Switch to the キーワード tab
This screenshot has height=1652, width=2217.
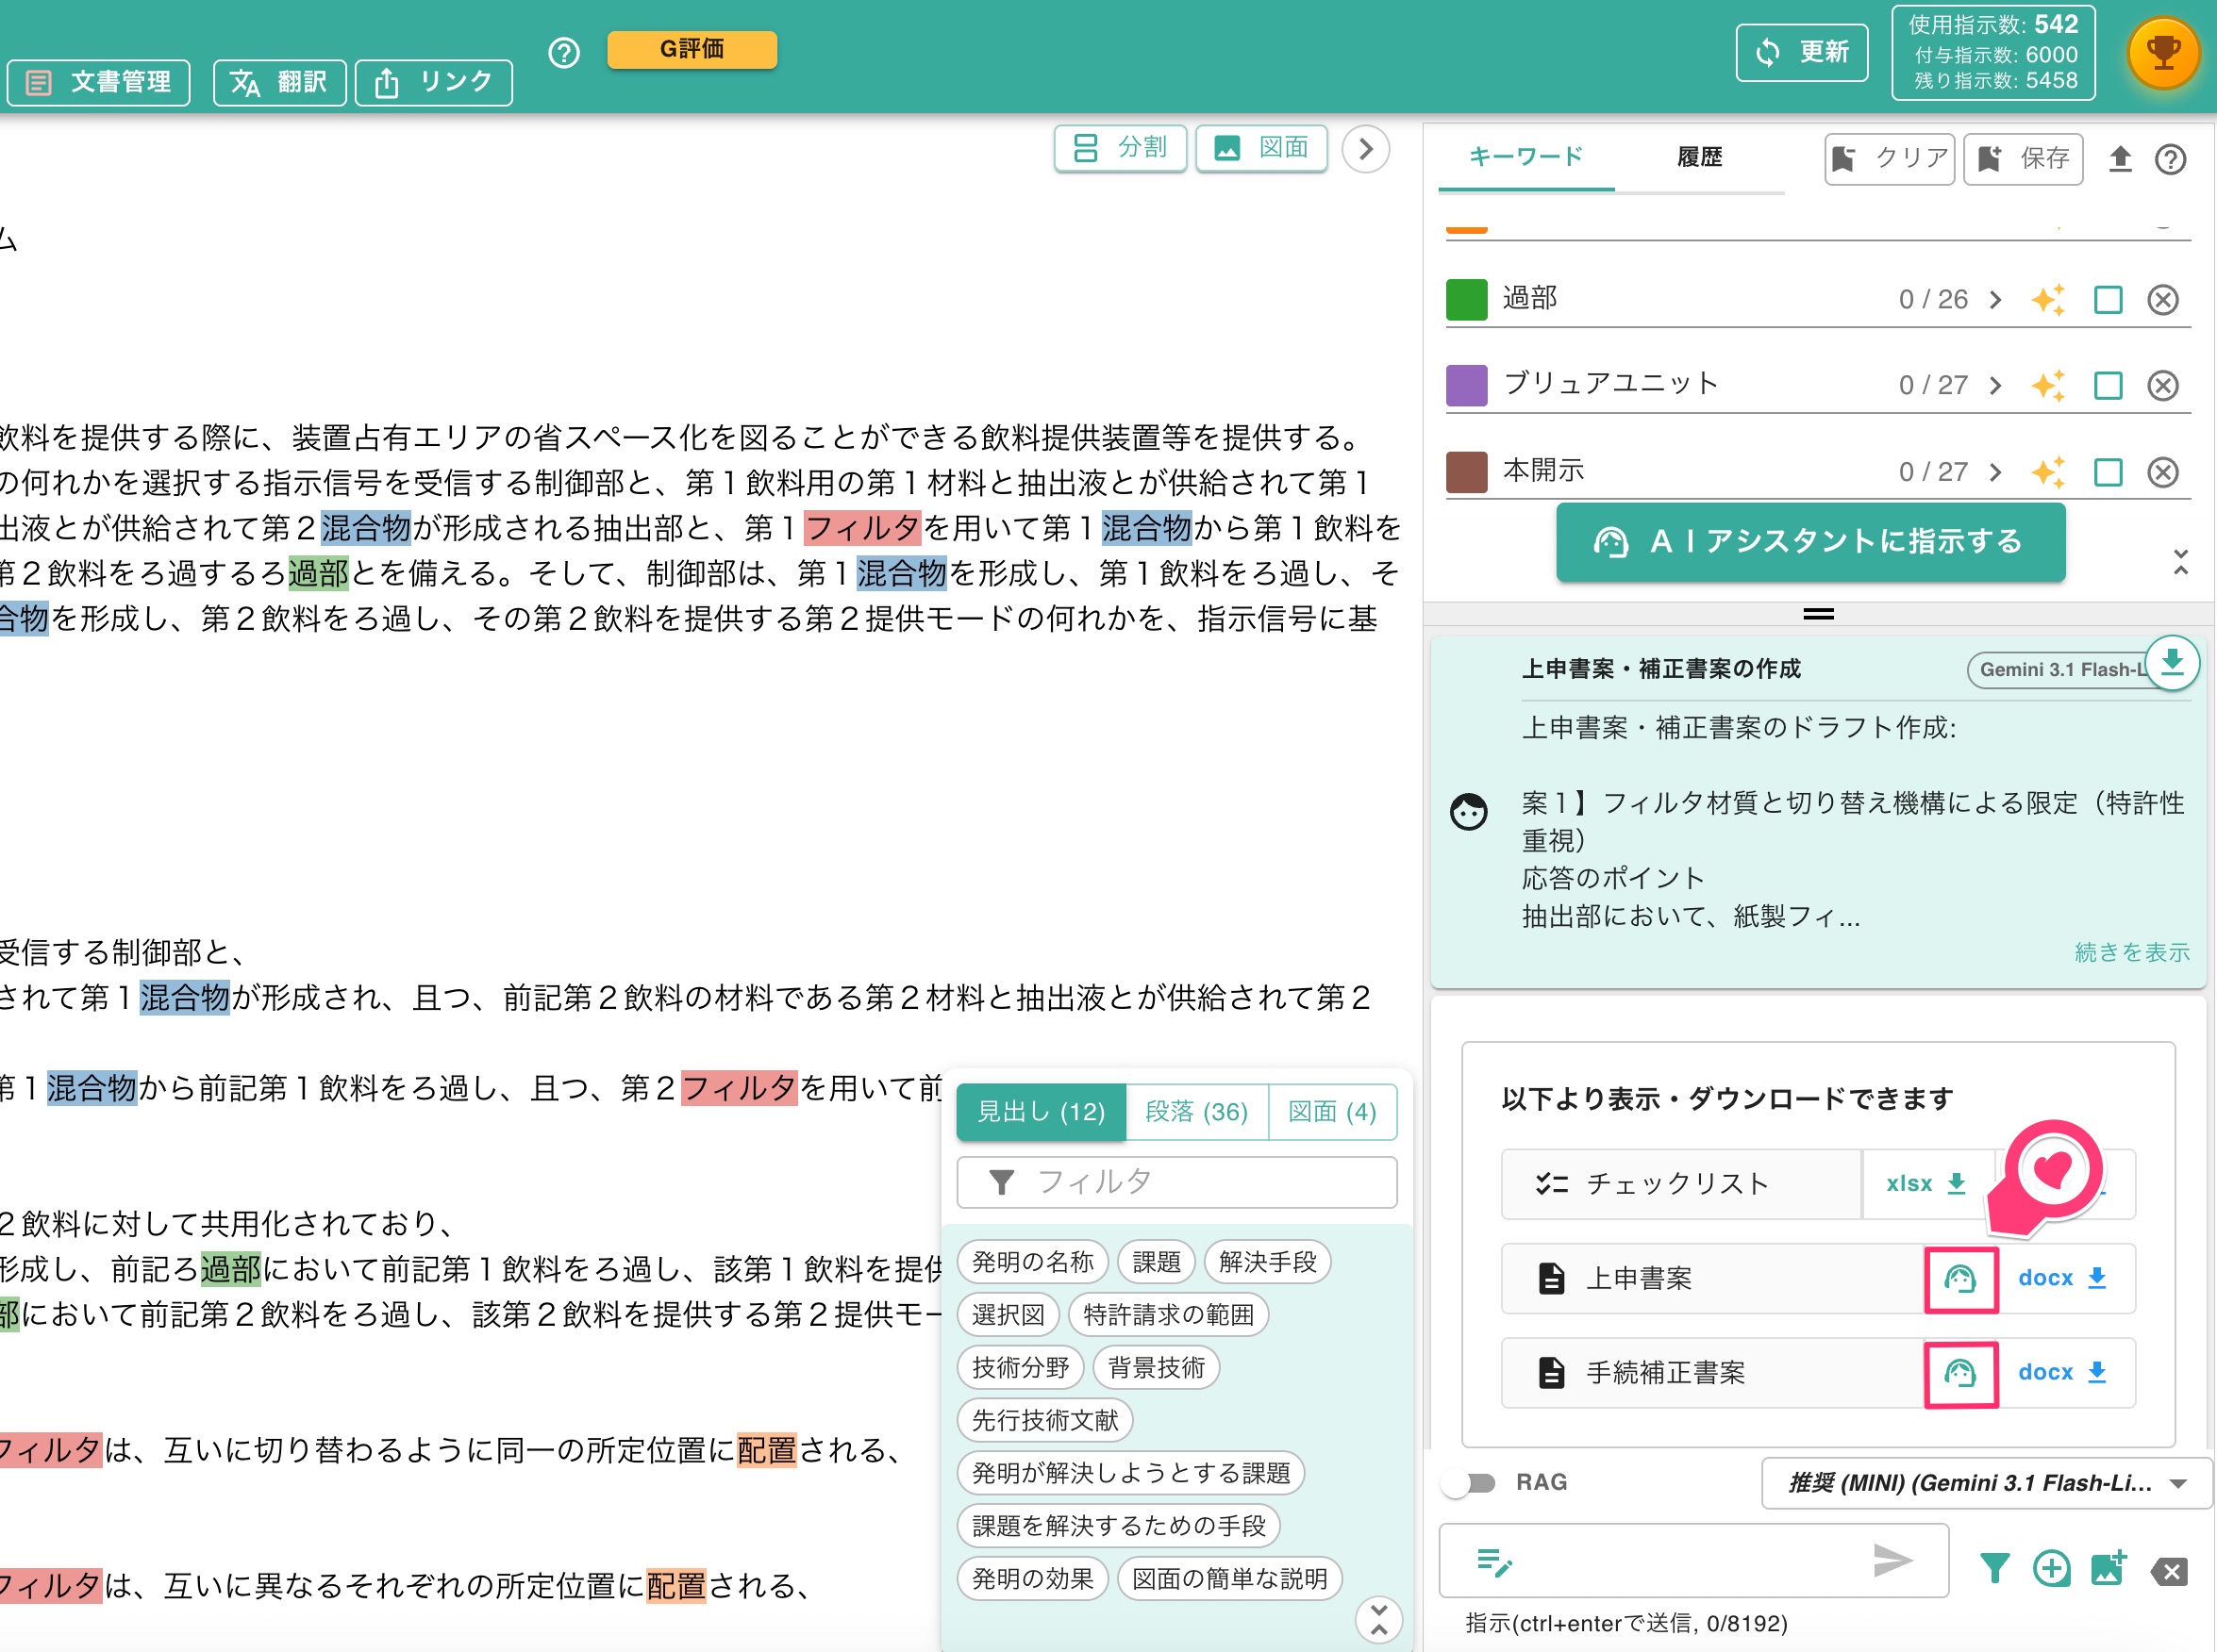point(1525,157)
